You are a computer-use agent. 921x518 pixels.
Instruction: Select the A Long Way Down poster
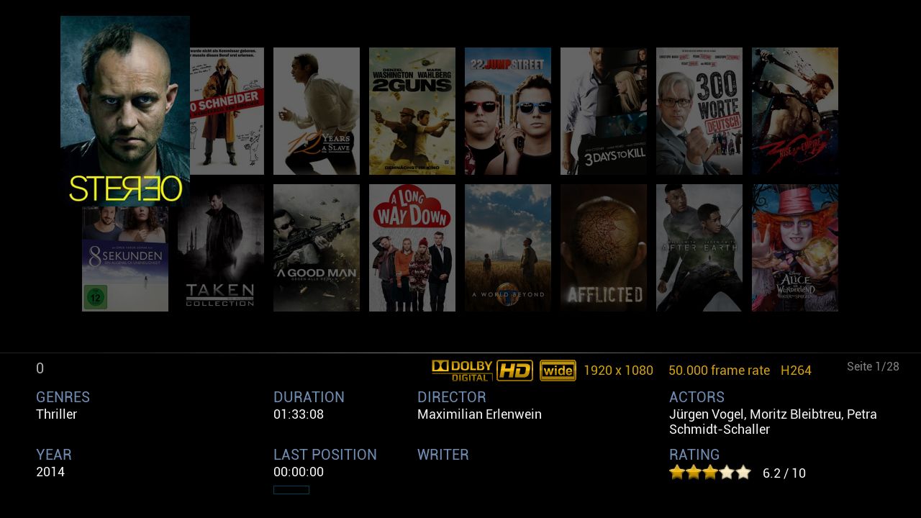pyautogui.click(x=412, y=247)
